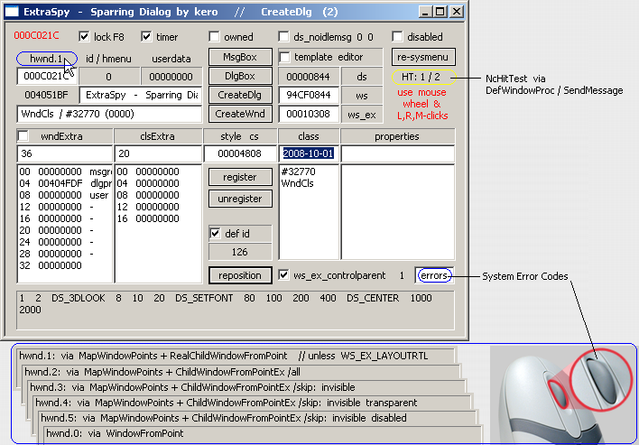Open the System Error Codes via errors
The height and width of the screenshot is (445, 639).
434,275
